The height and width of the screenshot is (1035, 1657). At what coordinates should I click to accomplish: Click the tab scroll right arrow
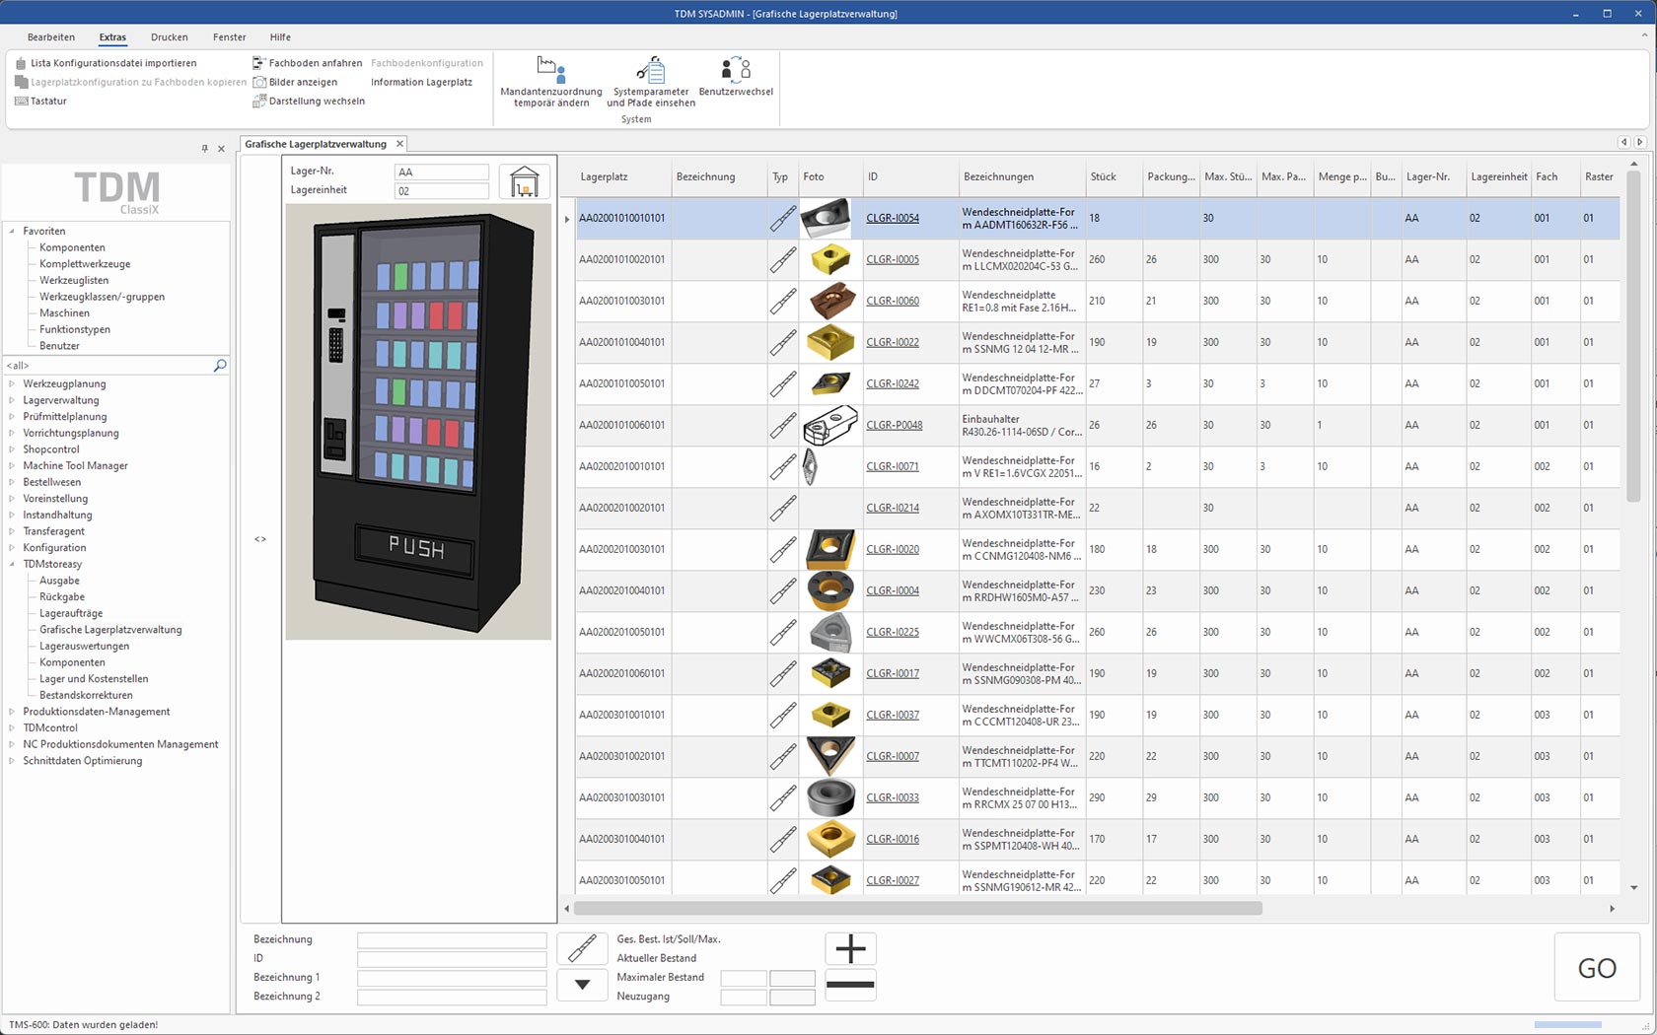1639,142
